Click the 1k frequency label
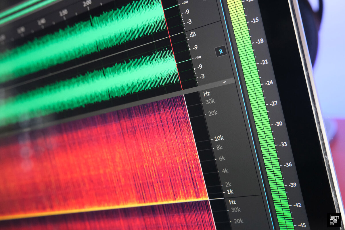The image size is (345, 230). [x=230, y=191]
